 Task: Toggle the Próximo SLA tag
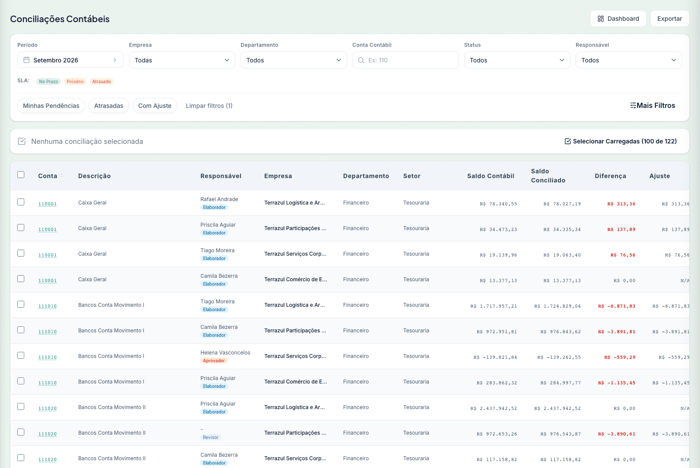(x=75, y=81)
